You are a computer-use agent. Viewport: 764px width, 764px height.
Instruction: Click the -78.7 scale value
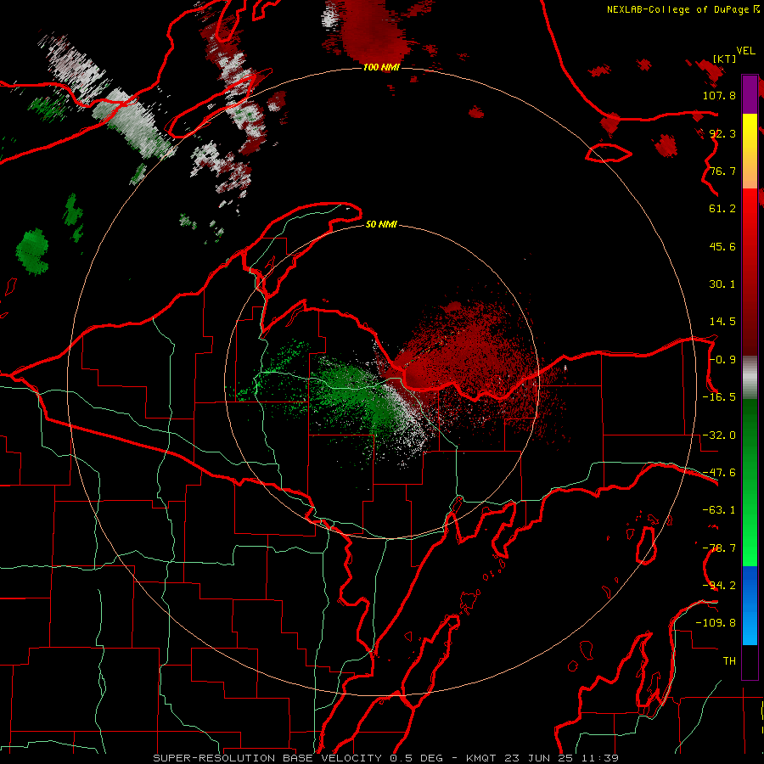[719, 548]
